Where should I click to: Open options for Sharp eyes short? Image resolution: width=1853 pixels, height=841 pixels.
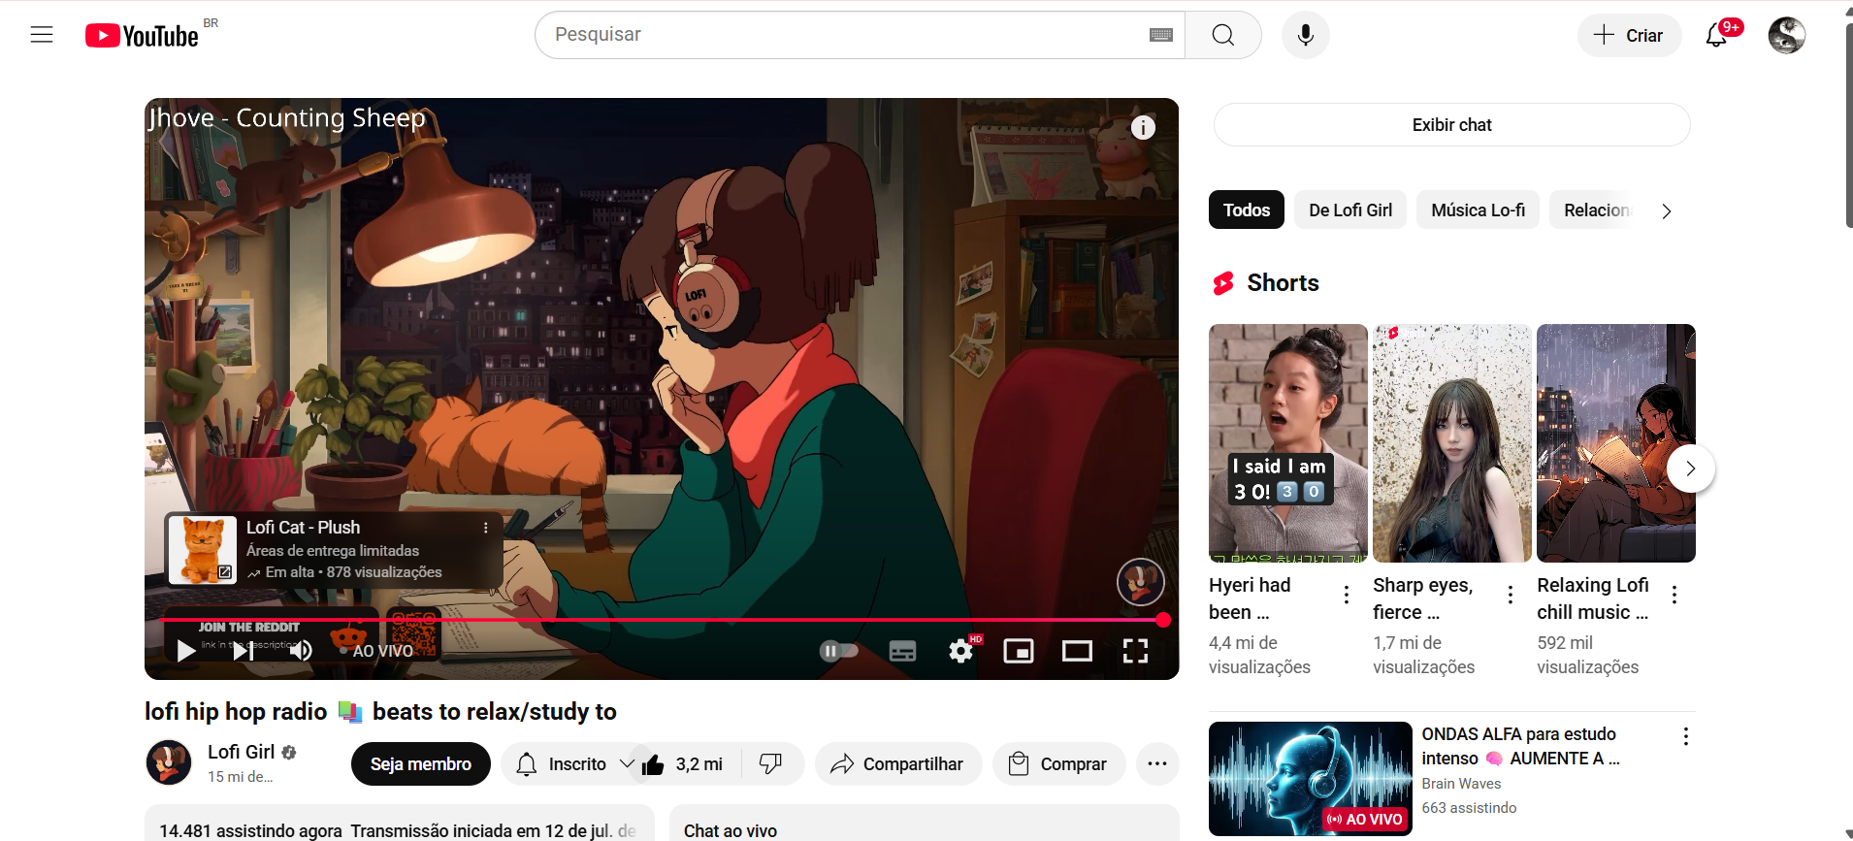click(1510, 595)
